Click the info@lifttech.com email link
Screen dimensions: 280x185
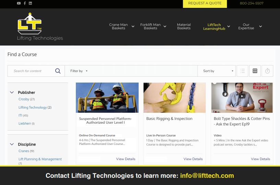click(x=207, y=175)
